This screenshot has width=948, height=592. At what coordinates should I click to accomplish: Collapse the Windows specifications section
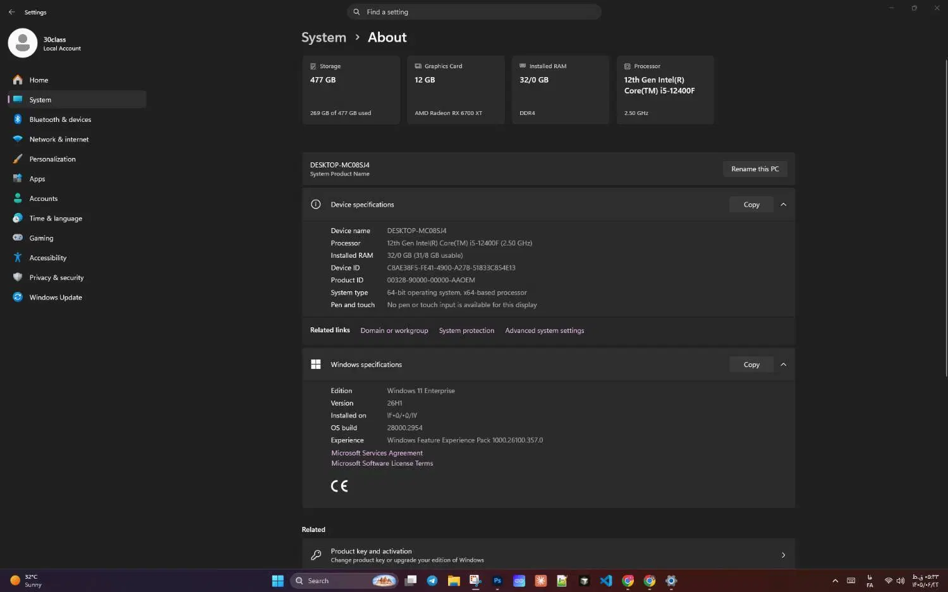click(x=783, y=365)
